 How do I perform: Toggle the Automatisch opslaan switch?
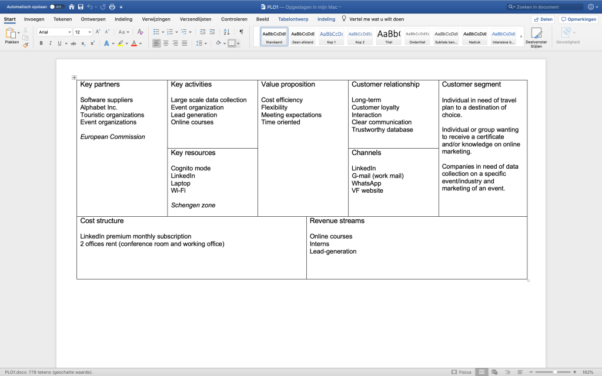click(56, 6)
